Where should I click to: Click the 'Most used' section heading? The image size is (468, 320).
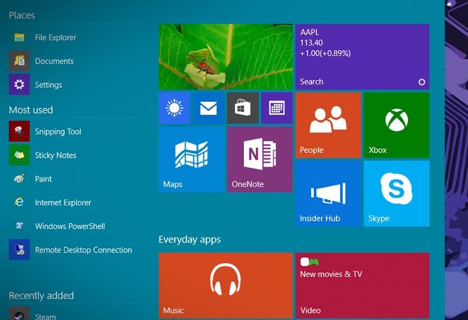[x=31, y=110]
